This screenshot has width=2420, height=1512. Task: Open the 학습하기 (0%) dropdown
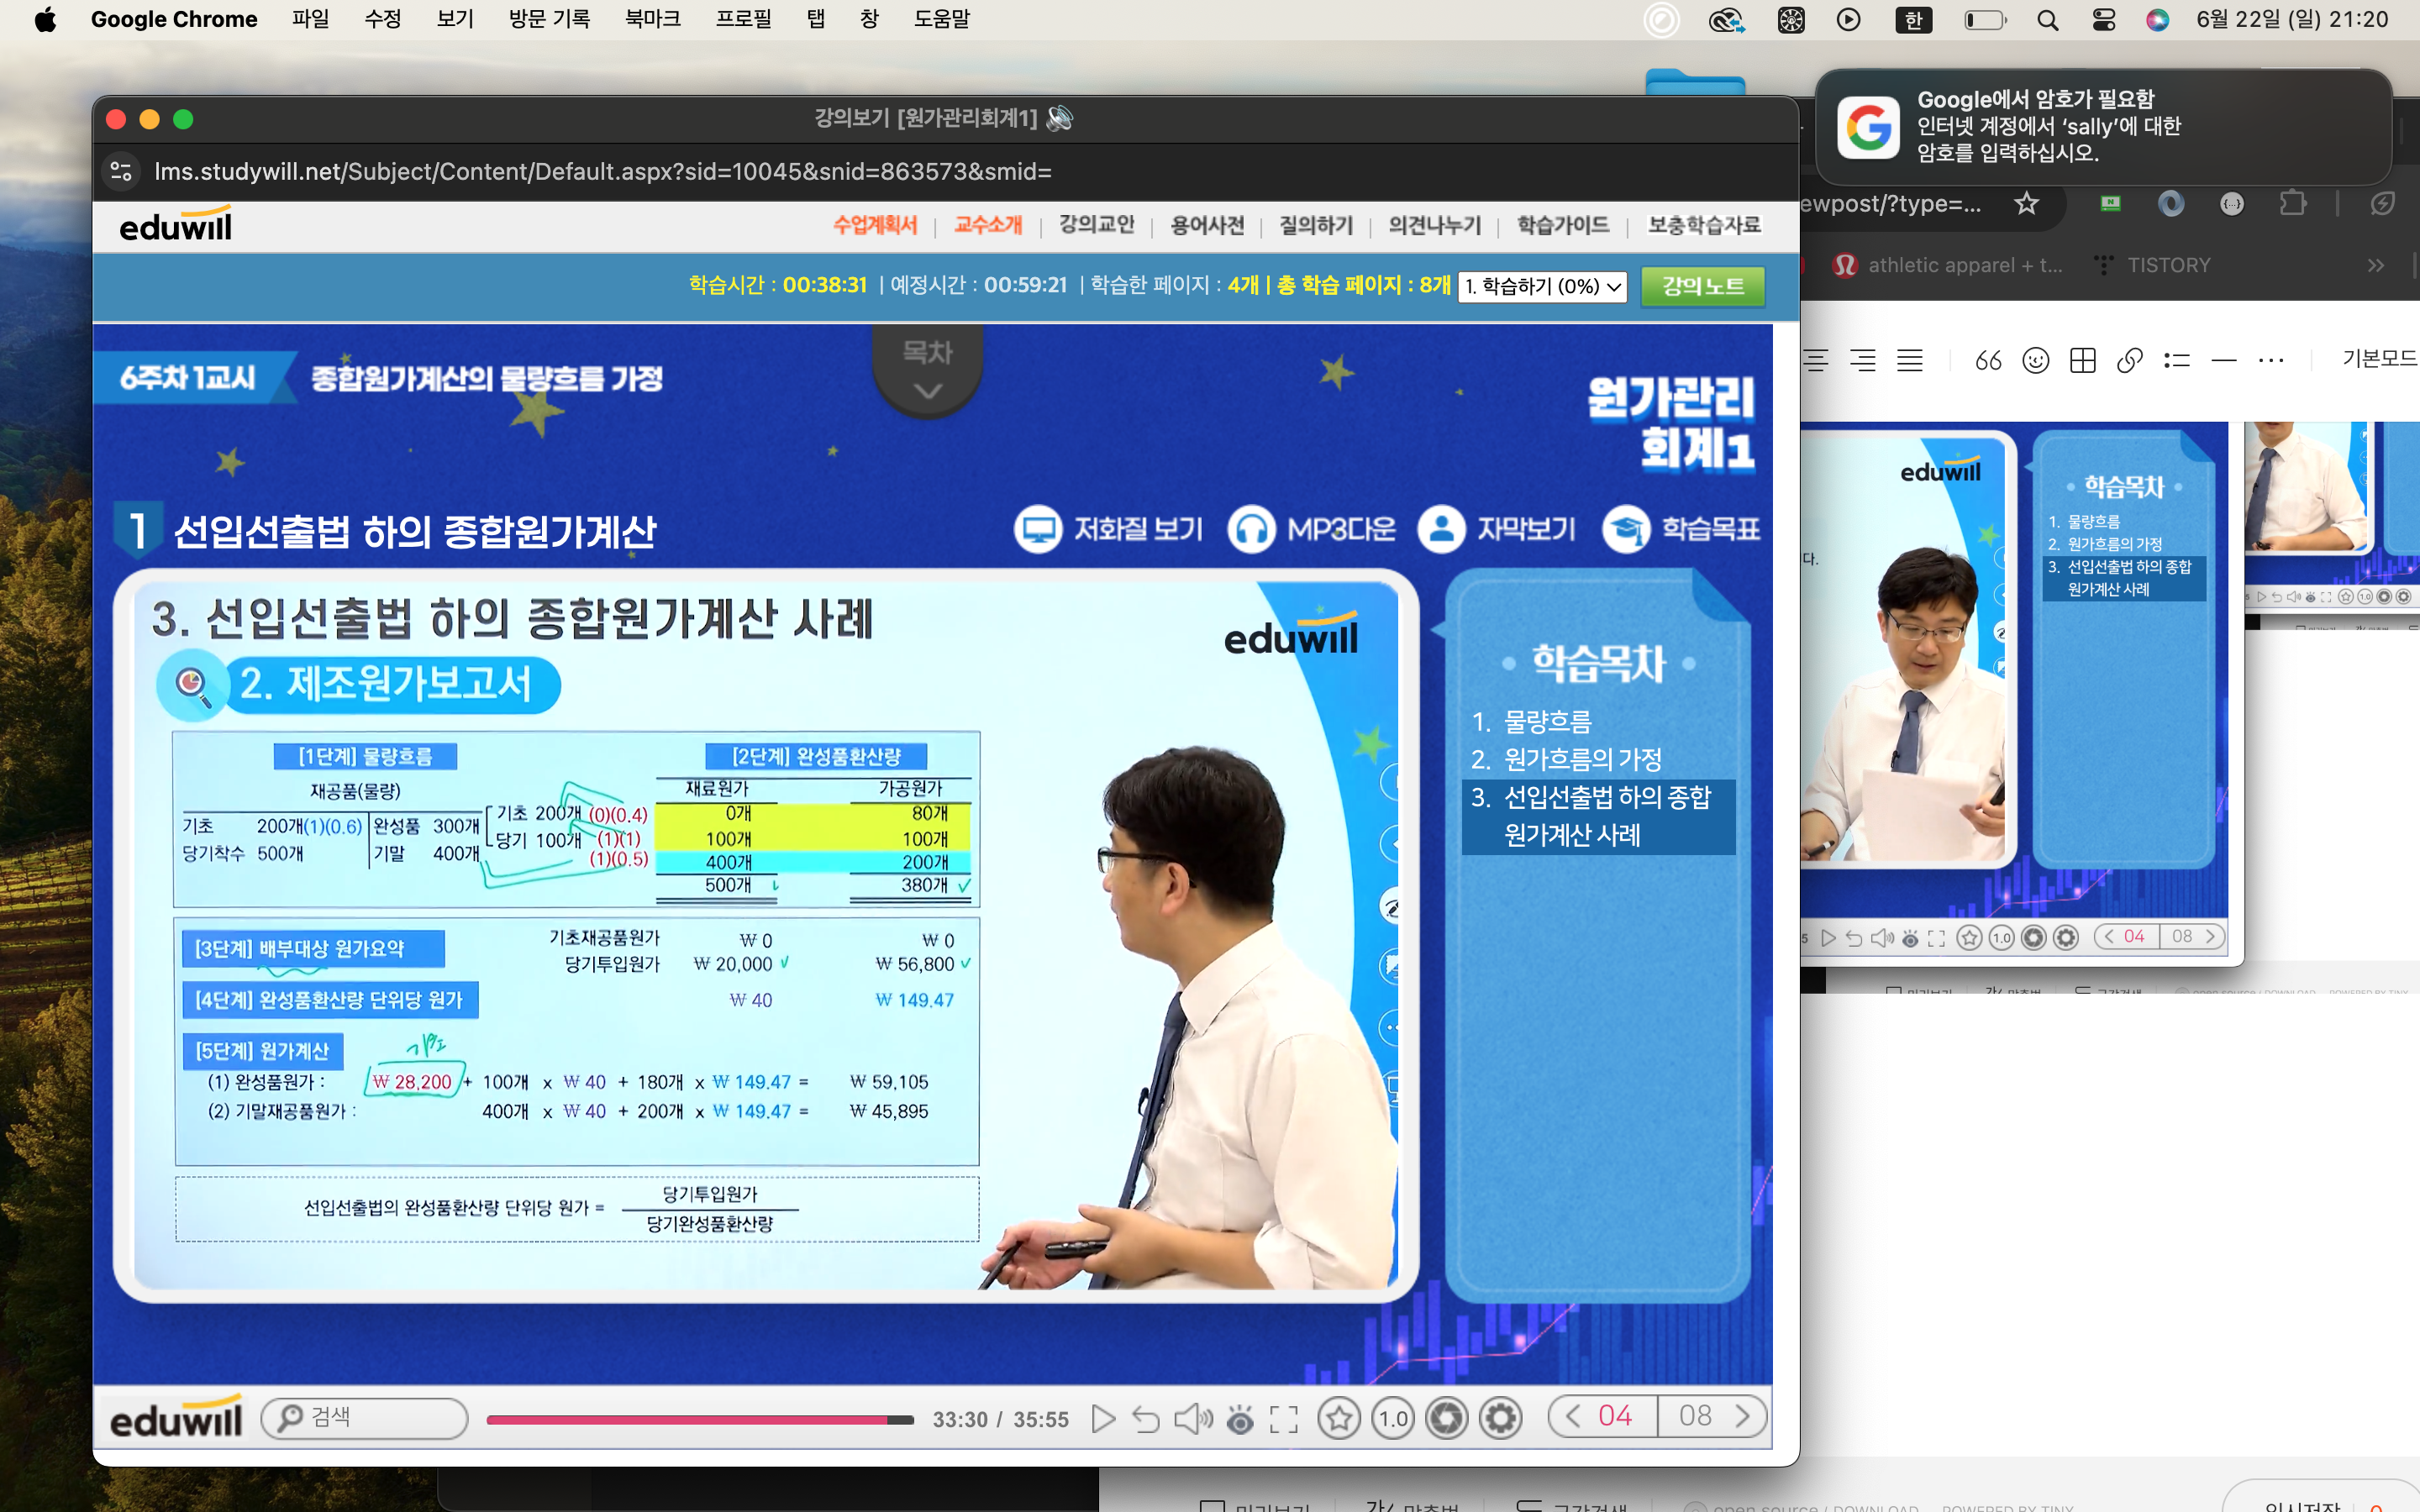1542,287
